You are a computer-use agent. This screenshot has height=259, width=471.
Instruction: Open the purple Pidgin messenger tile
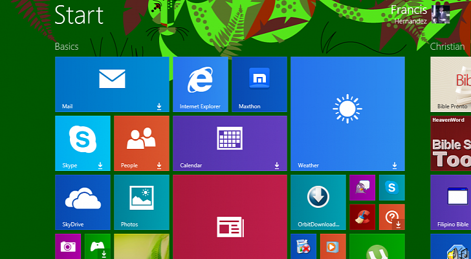click(362, 188)
